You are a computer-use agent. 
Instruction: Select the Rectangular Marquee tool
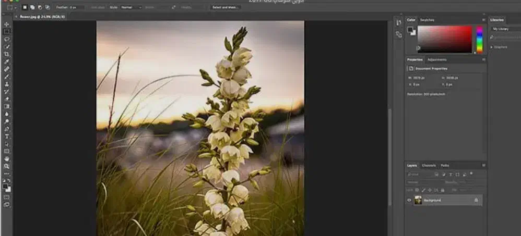click(x=7, y=32)
